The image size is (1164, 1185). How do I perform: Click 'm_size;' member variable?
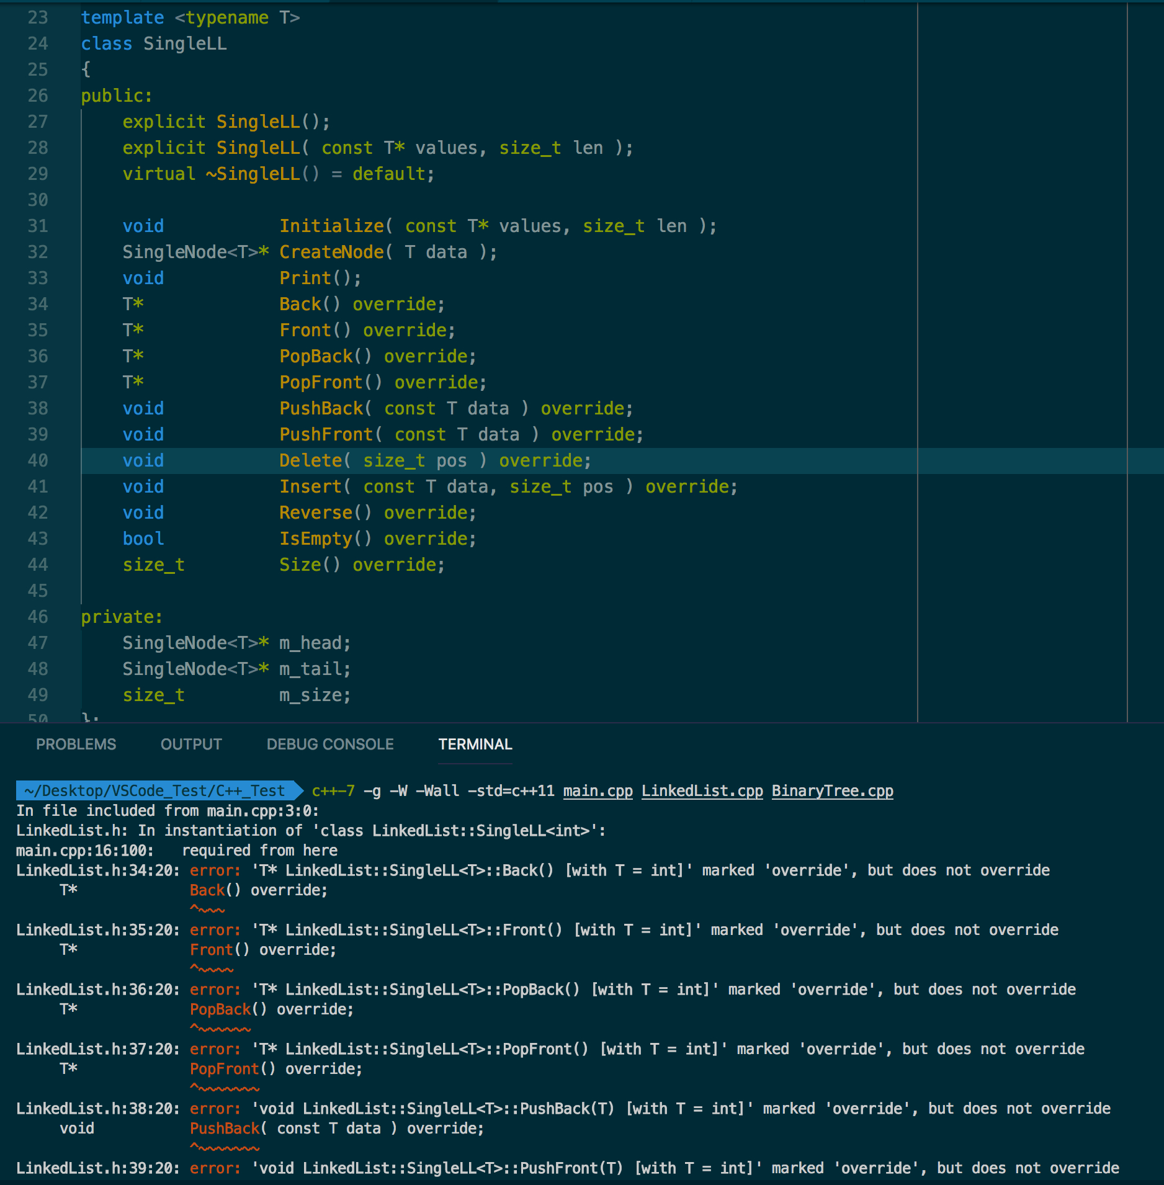(315, 695)
